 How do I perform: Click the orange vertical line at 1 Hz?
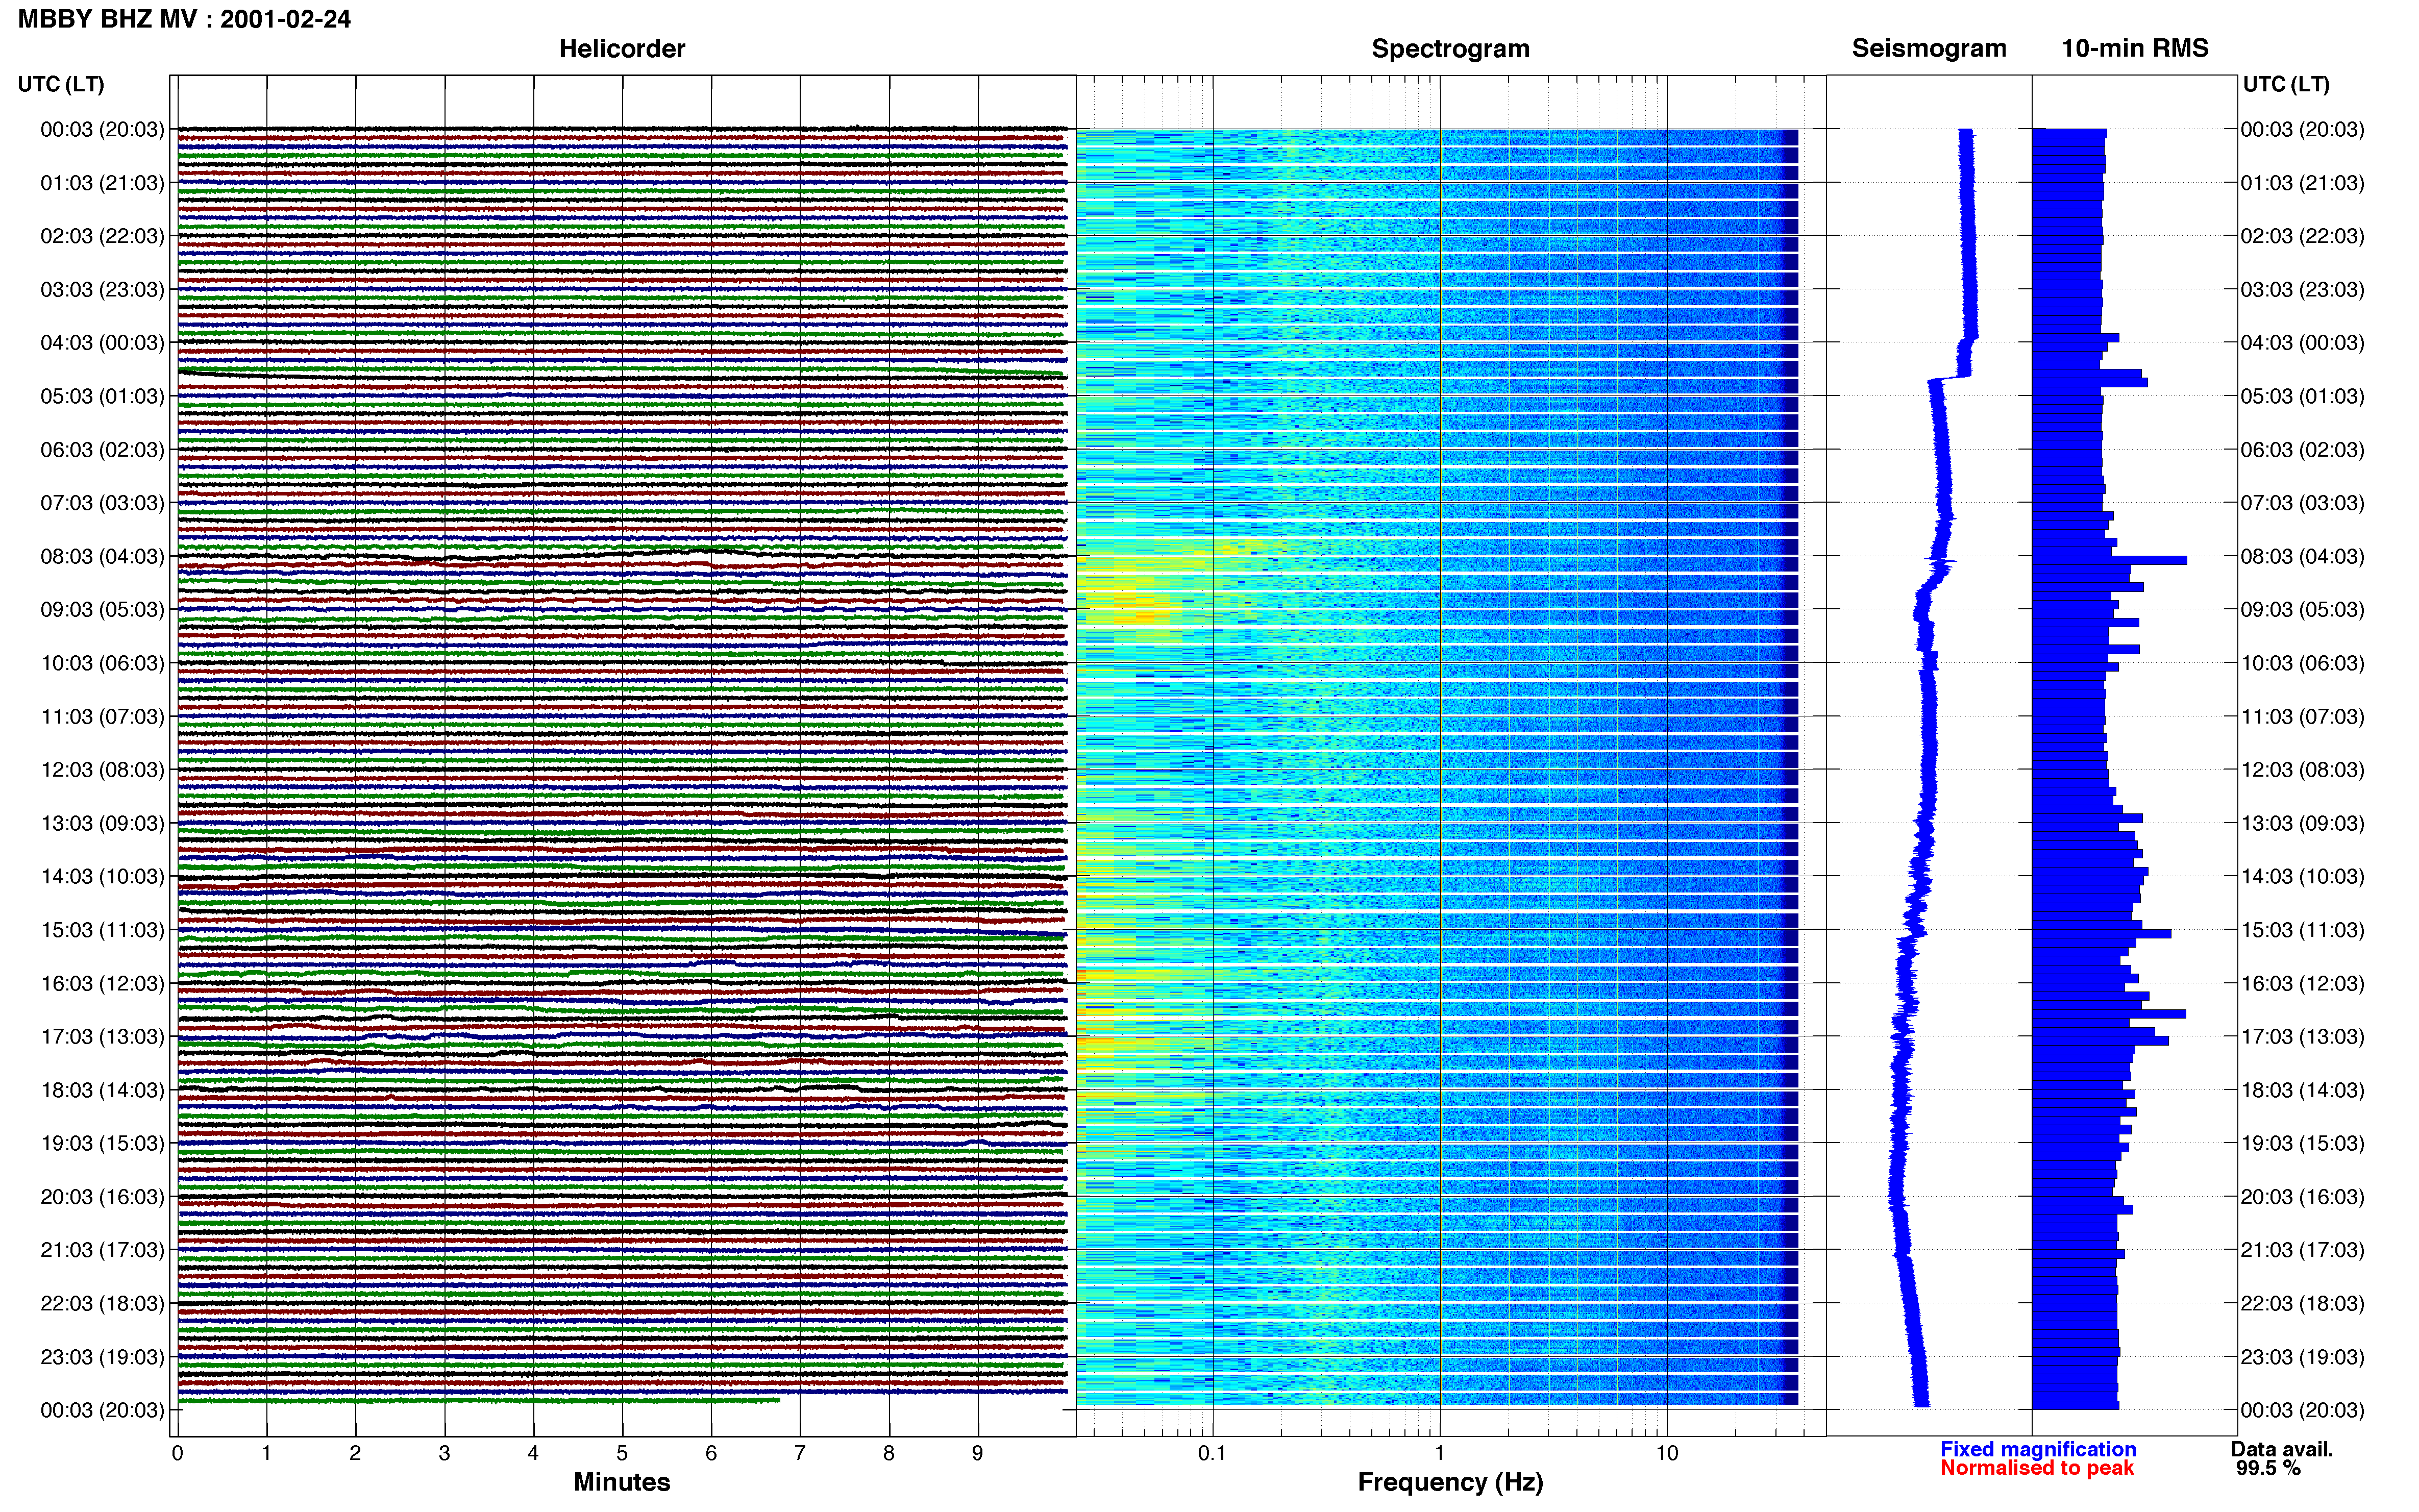pyautogui.click(x=1440, y=768)
